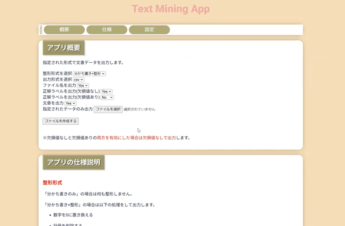This screenshot has width=345, height=226.
Task: Click the アプリ概要 section heading
Action: click(x=64, y=48)
